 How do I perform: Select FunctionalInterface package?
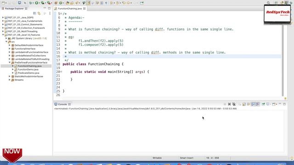tap(25, 49)
